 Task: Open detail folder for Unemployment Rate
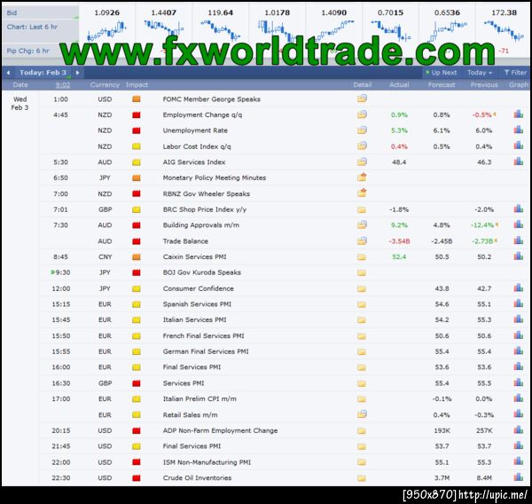[x=362, y=130]
